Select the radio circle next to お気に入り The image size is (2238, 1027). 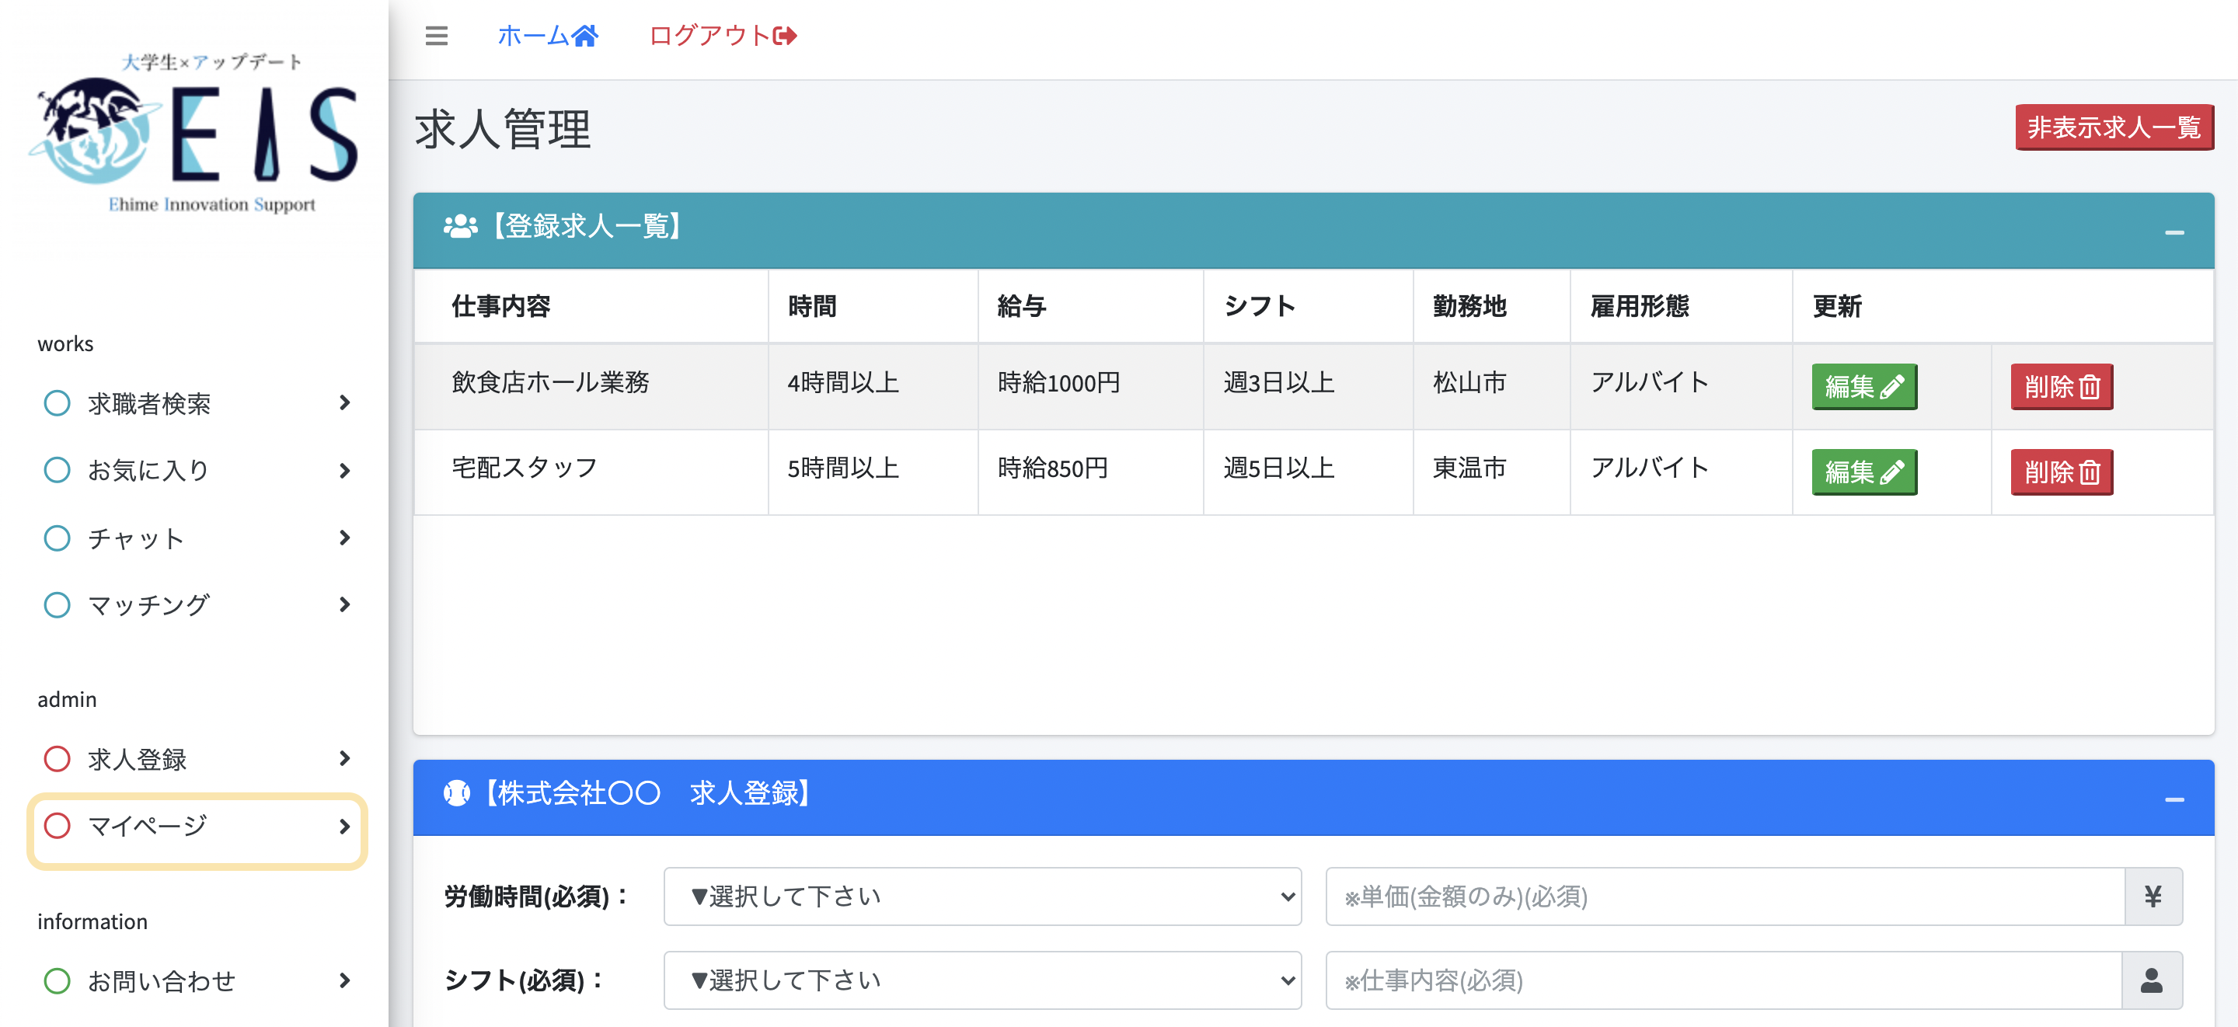coord(58,470)
